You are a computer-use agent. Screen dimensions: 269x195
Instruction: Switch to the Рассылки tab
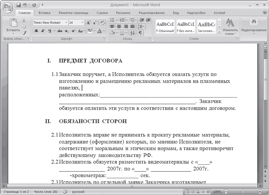(123, 13)
